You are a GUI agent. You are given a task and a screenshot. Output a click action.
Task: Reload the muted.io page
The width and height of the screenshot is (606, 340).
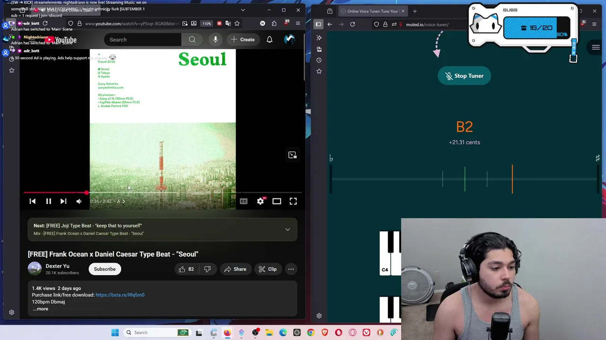tap(353, 24)
